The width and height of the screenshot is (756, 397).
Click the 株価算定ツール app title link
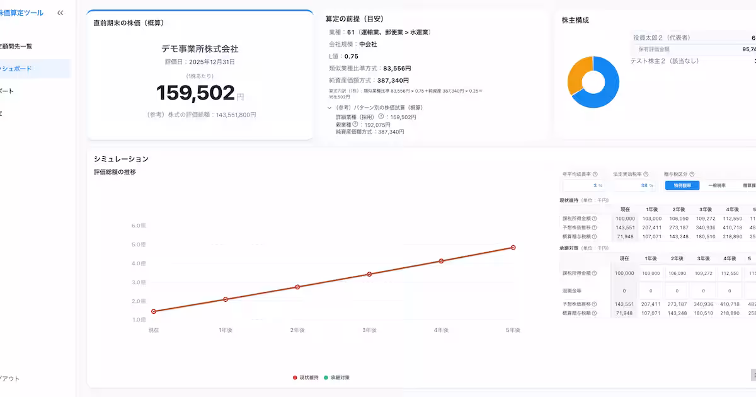coord(21,13)
